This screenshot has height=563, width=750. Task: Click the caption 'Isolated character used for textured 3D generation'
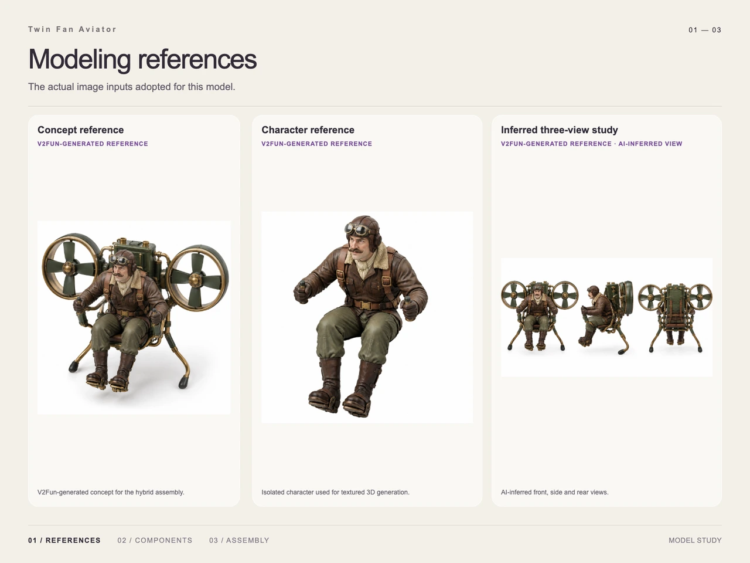tap(335, 492)
